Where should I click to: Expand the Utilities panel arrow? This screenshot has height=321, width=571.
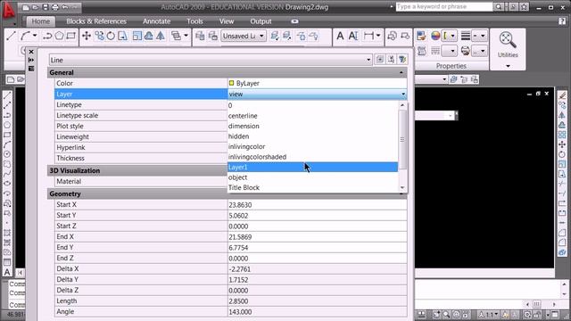pos(508,66)
